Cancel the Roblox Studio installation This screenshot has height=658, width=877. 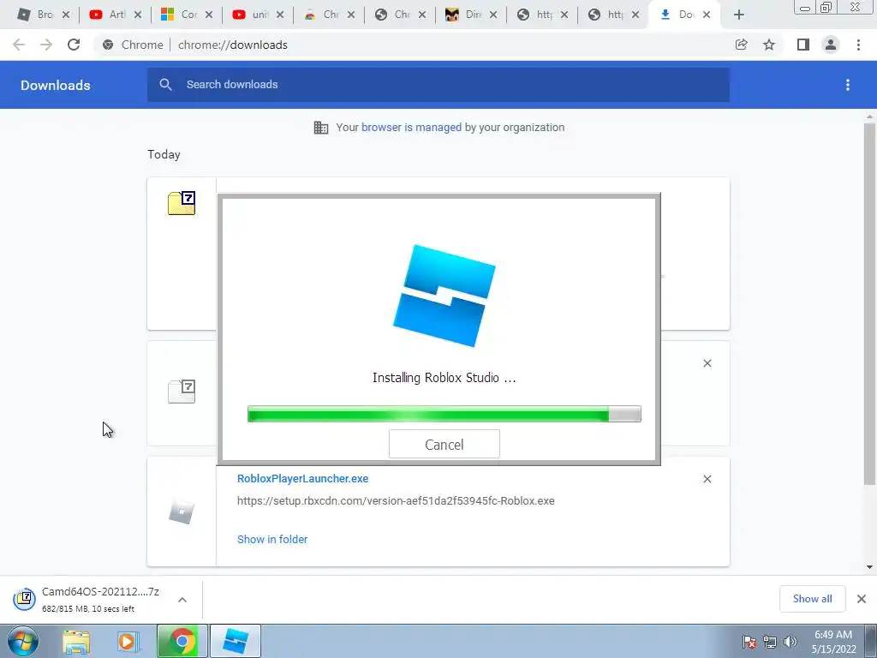(444, 445)
